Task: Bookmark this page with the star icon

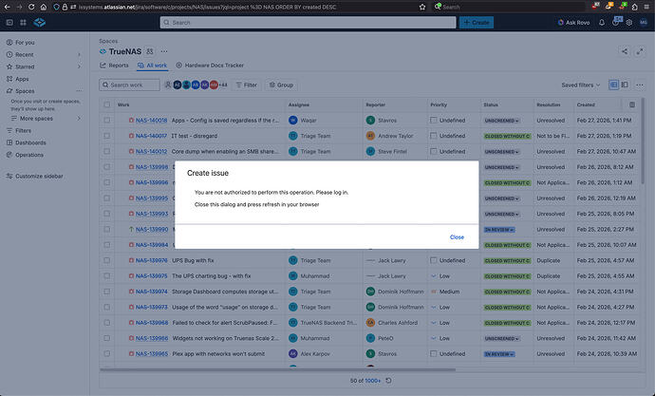Action: (x=422, y=7)
